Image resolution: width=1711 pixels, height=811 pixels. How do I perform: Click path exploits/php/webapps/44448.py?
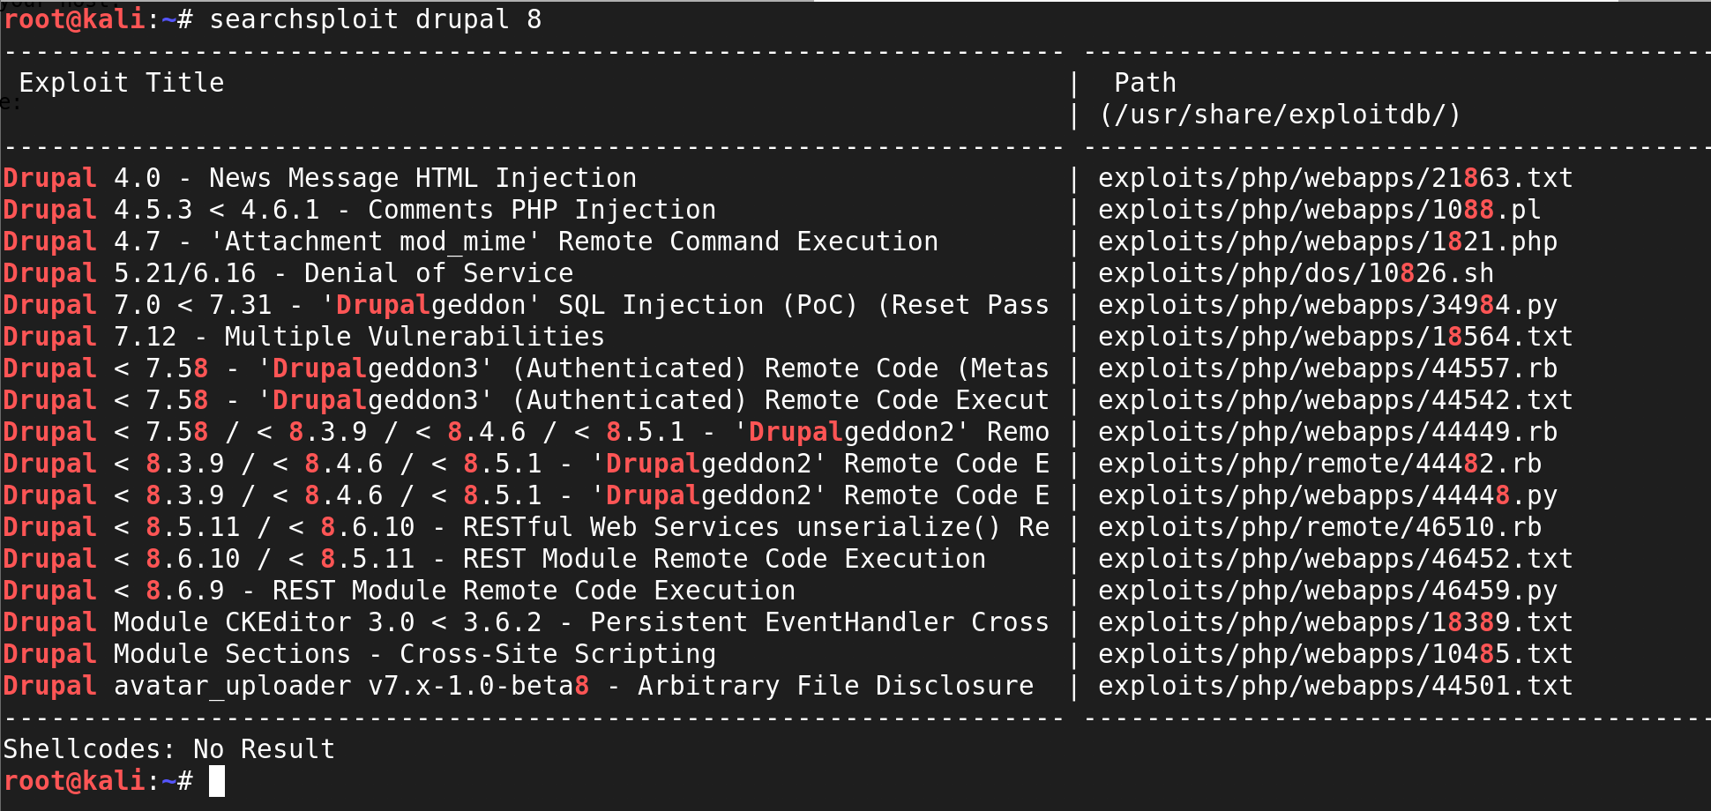1327,495
